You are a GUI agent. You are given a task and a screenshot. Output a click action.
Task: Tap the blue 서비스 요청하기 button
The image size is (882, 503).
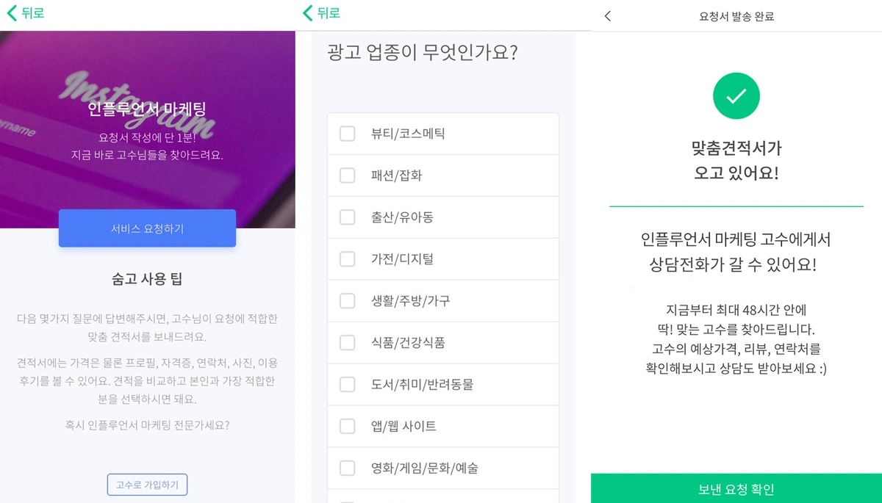click(147, 228)
